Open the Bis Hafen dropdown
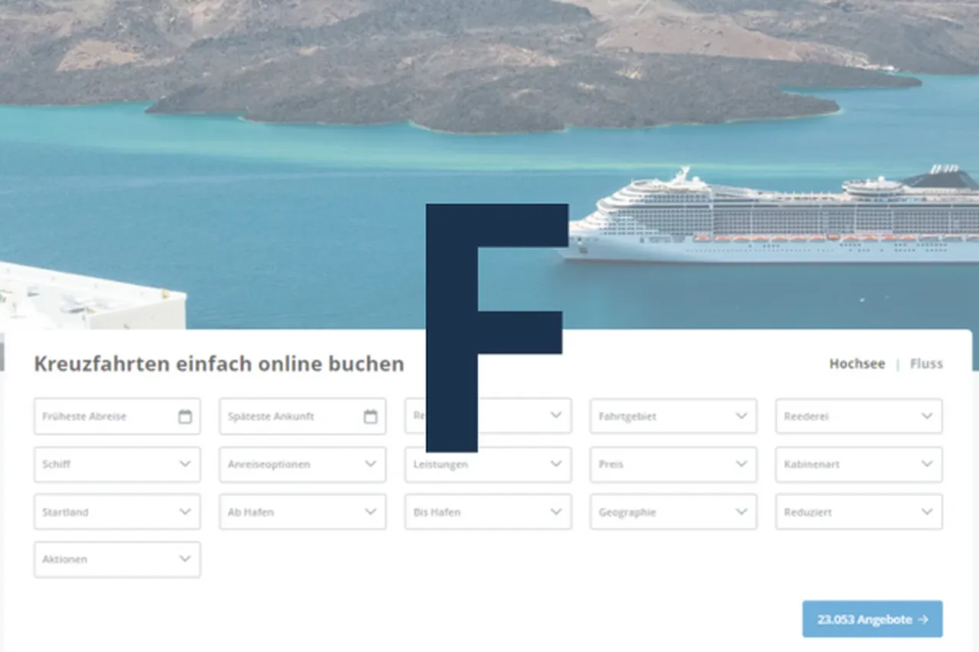This screenshot has width=979, height=652. click(488, 512)
